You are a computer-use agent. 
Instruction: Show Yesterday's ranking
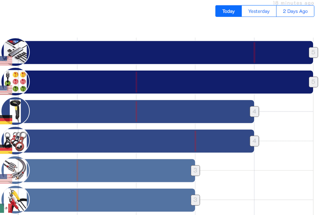tap(259, 11)
